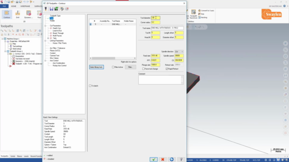Viewport: 289px width, 162px height.
Task: Uncheck the Rapid Retract checkbox
Action: coord(167,69)
